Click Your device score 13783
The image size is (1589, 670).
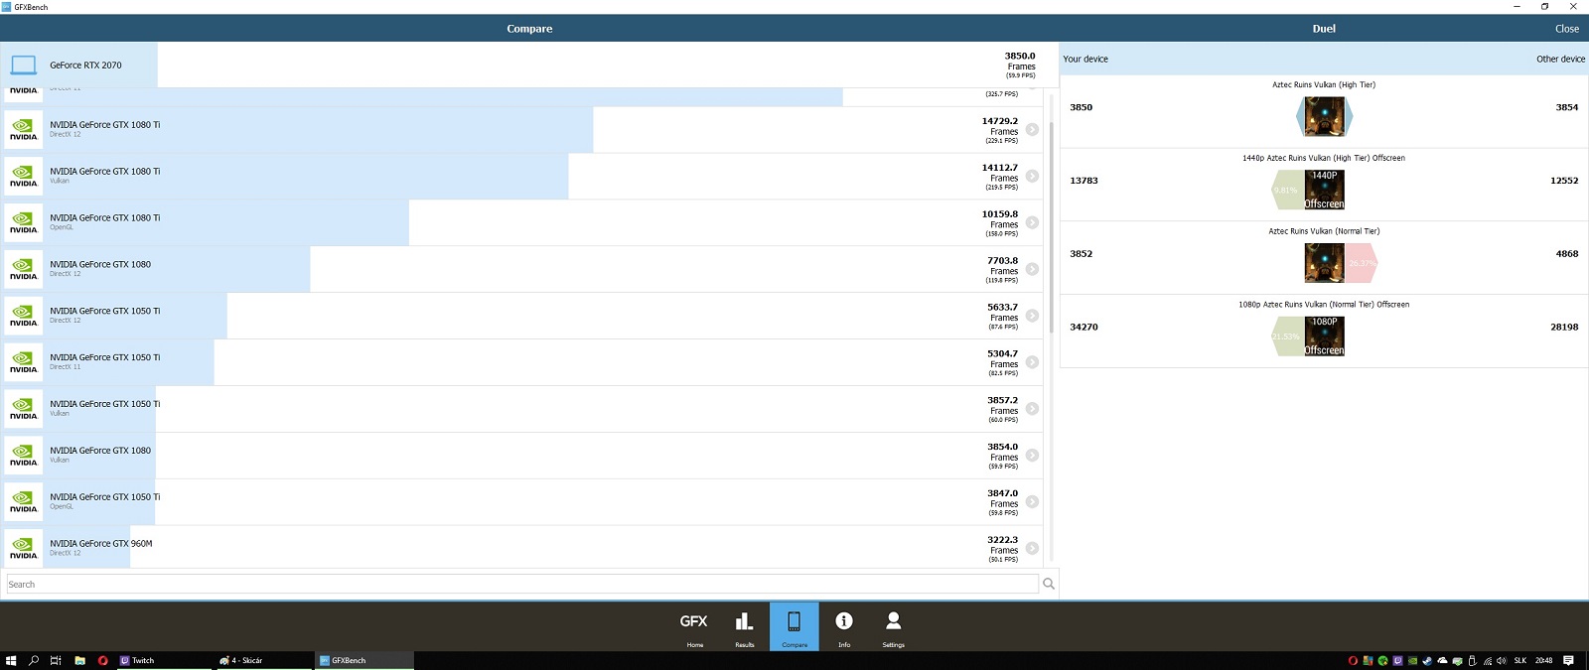(1083, 181)
